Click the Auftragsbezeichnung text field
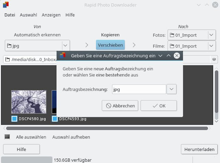Image resolution: width=220 pixels, height=163 pixels. click(x=139, y=89)
